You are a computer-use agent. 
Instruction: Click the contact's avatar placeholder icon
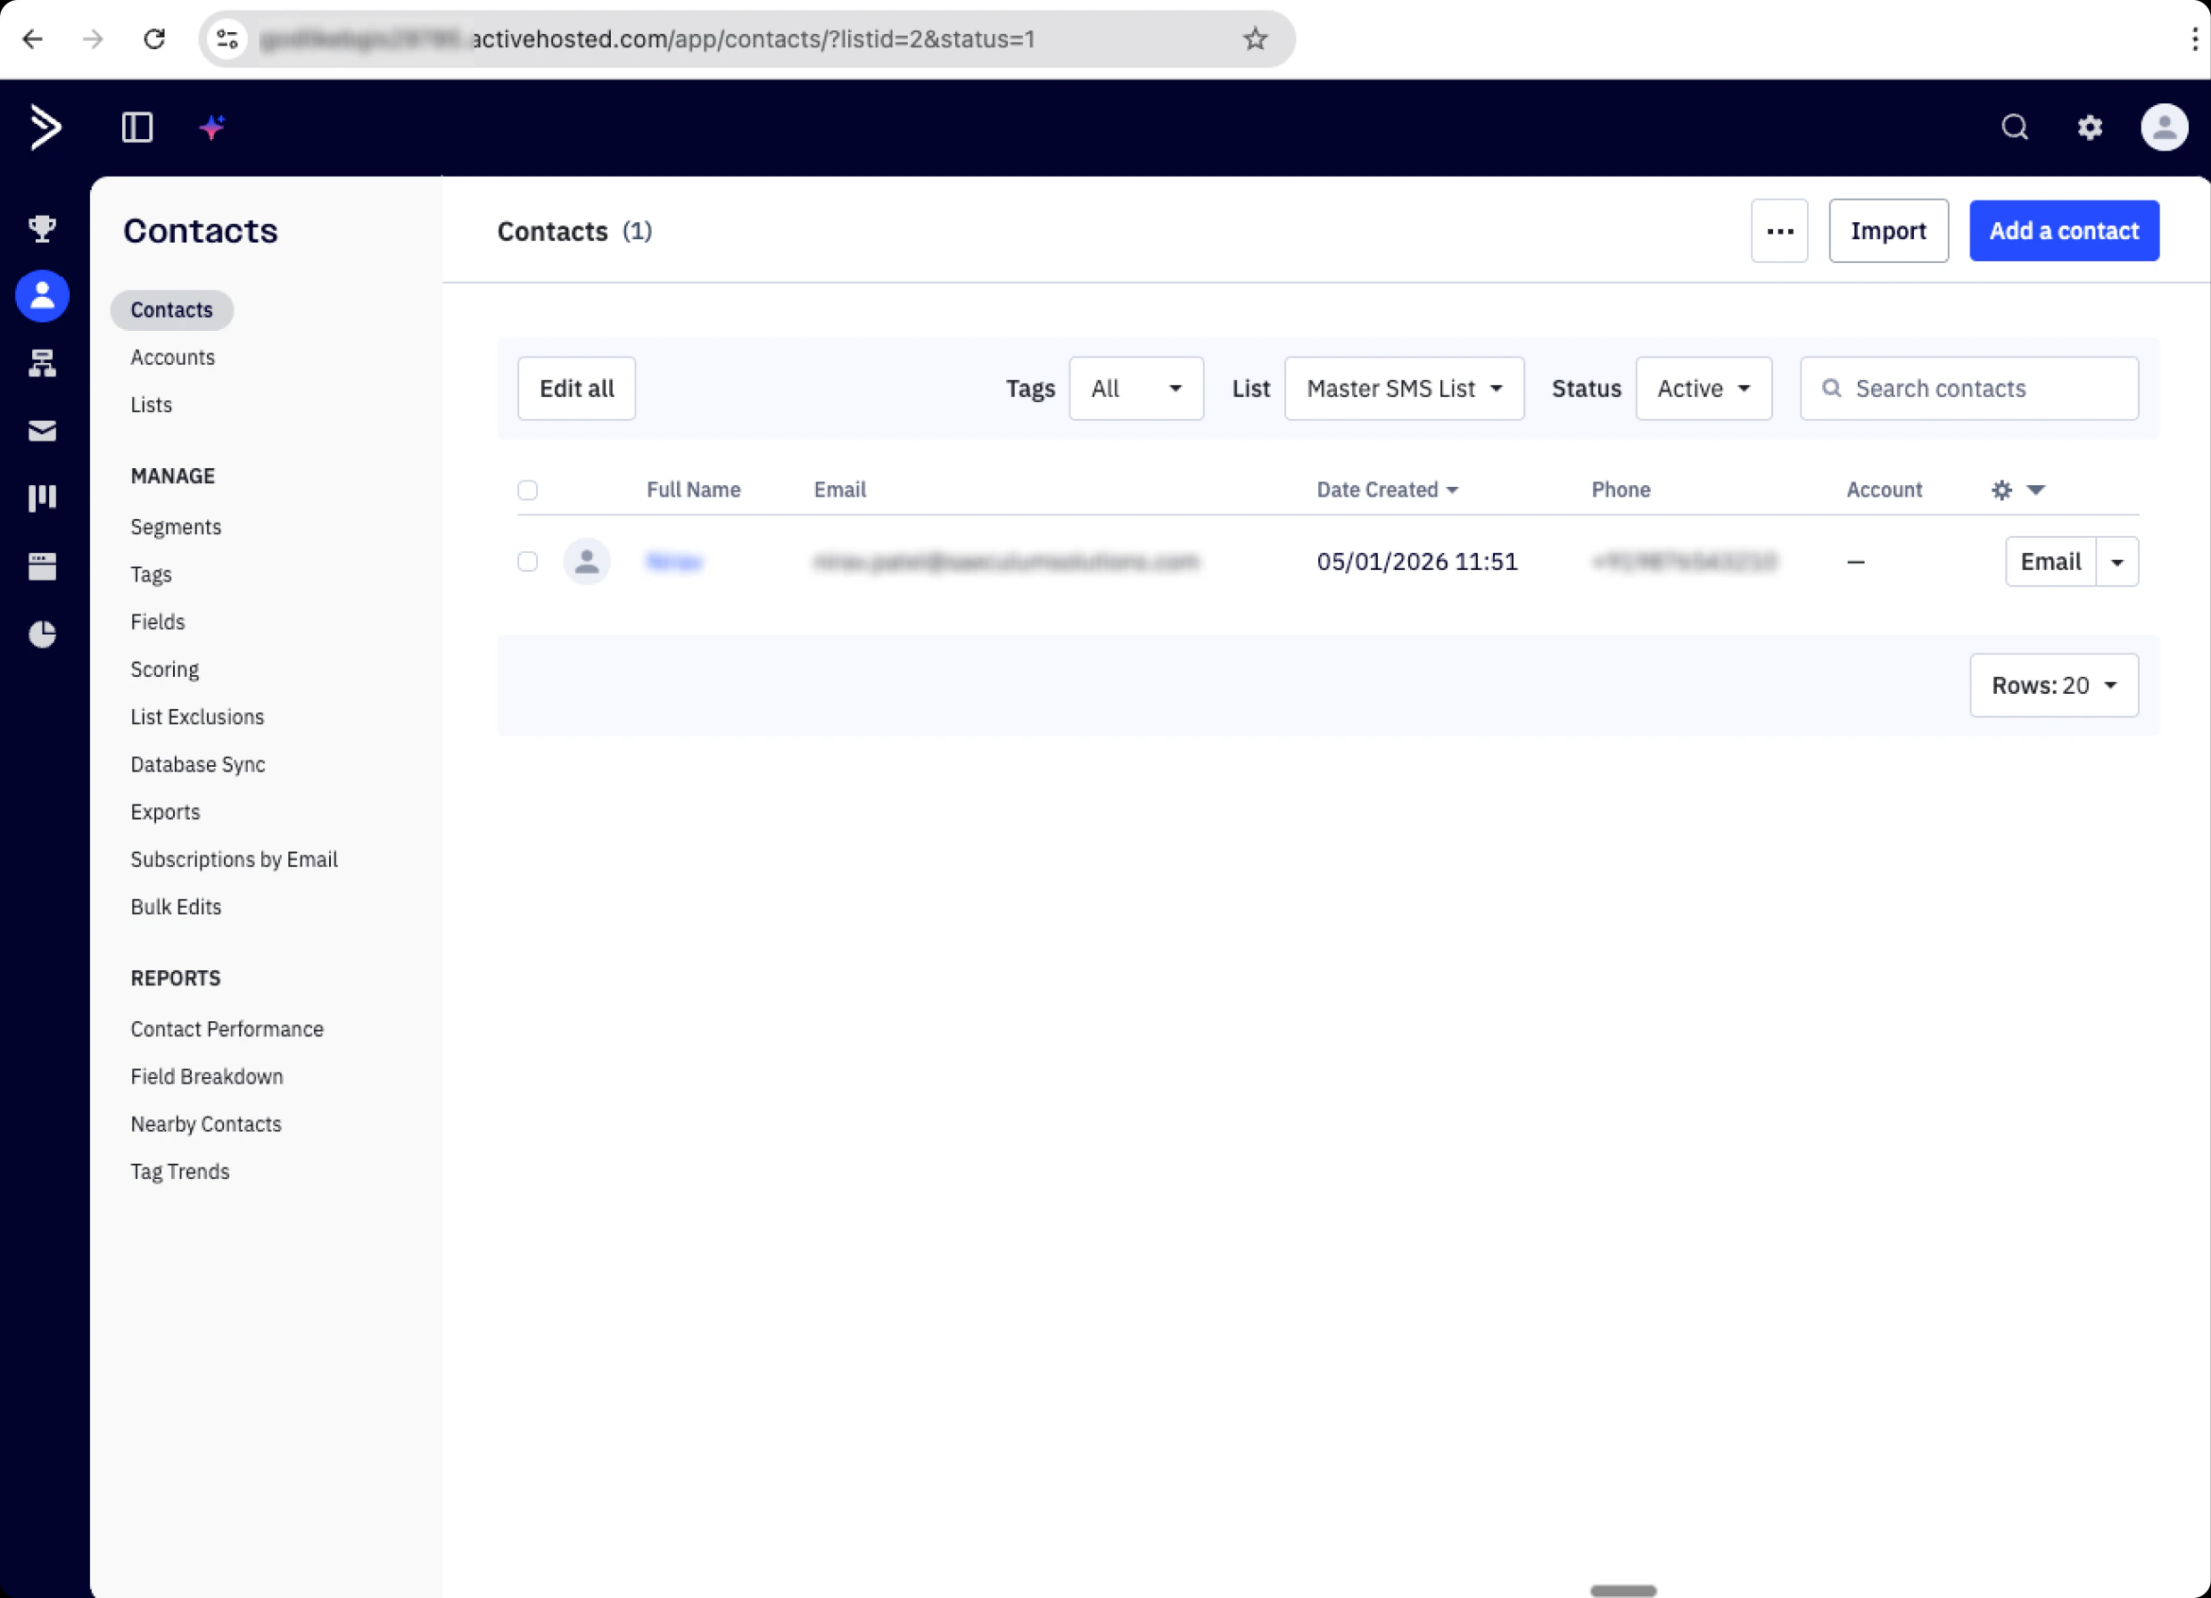(x=587, y=562)
